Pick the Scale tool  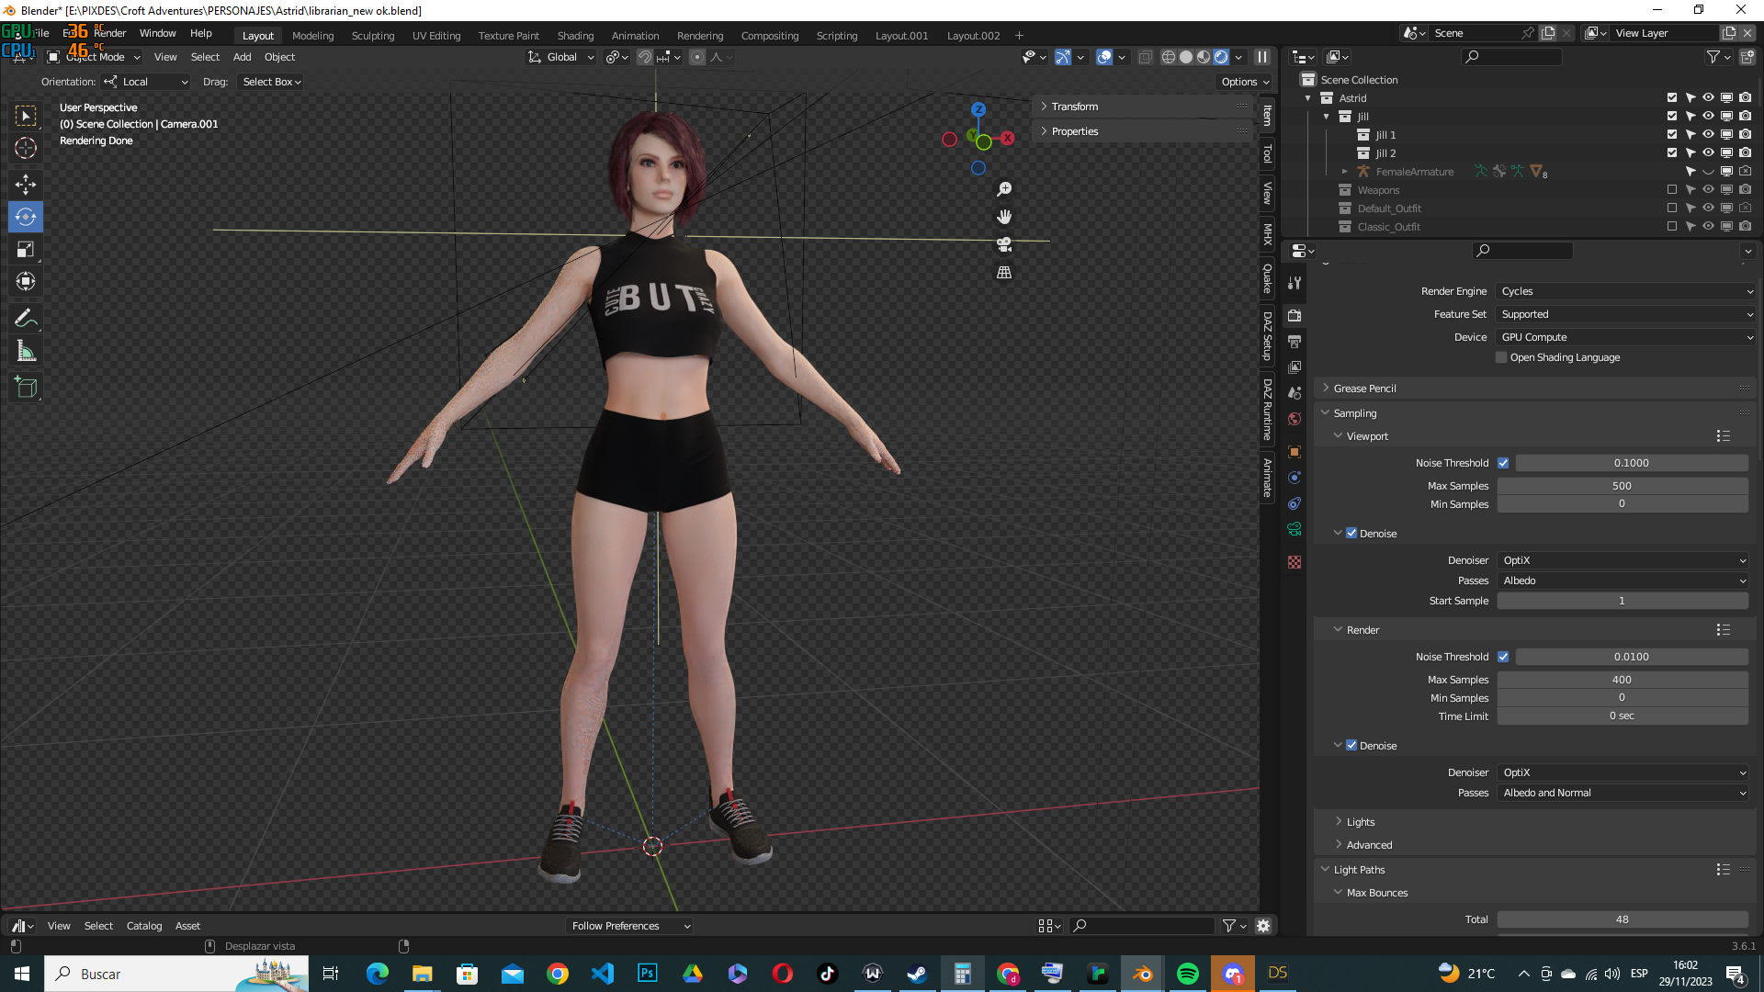[26, 249]
